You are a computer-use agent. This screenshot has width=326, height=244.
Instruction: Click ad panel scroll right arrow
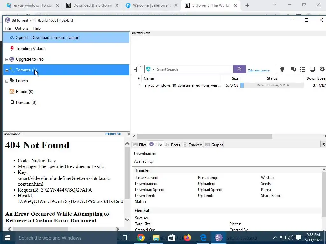(x=118, y=229)
